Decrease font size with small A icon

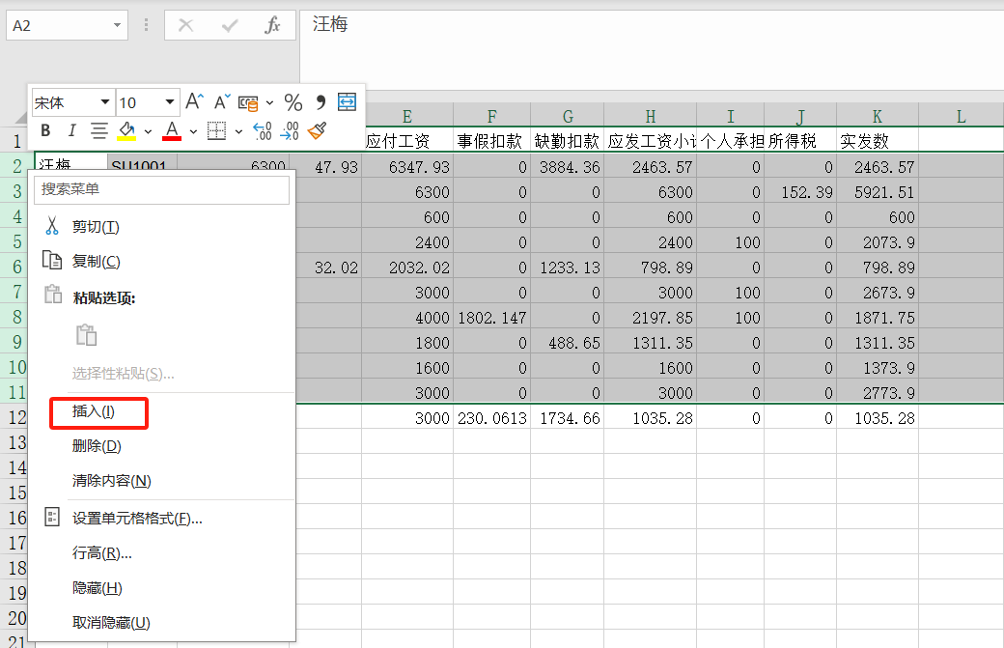point(221,101)
